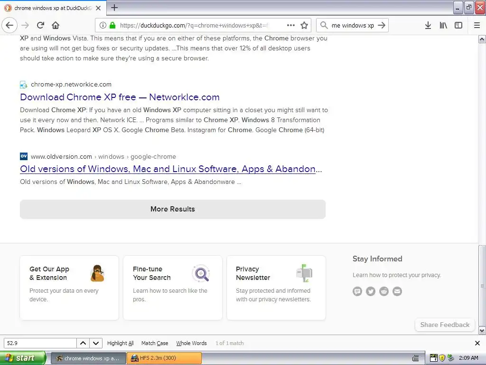The height and width of the screenshot is (365, 486).
Task: Toggle Match Case in find bar
Action: 155,343
